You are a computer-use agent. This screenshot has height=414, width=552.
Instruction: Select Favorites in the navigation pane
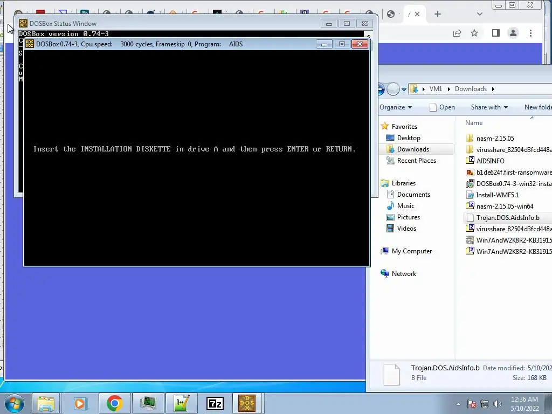click(399, 126)
